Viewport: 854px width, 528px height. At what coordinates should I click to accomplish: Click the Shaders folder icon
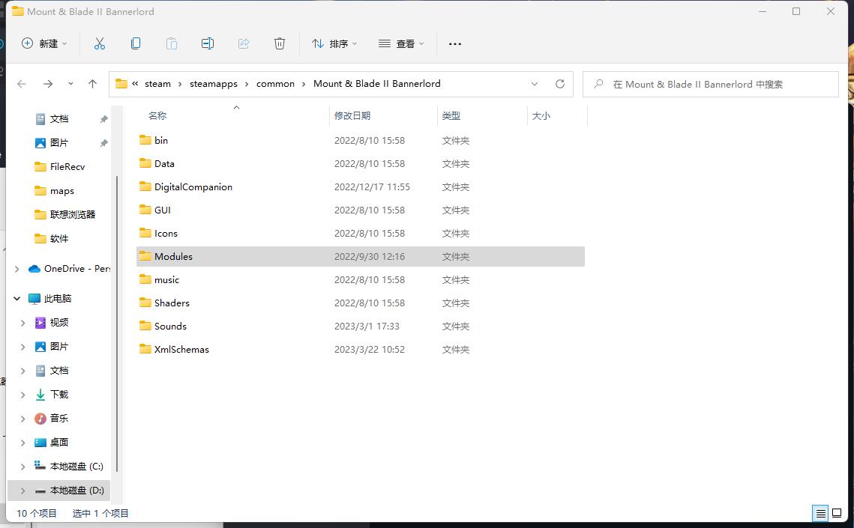145,303
